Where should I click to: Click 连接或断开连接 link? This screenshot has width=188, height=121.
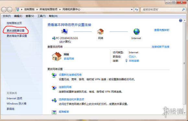tap(160, 47)
